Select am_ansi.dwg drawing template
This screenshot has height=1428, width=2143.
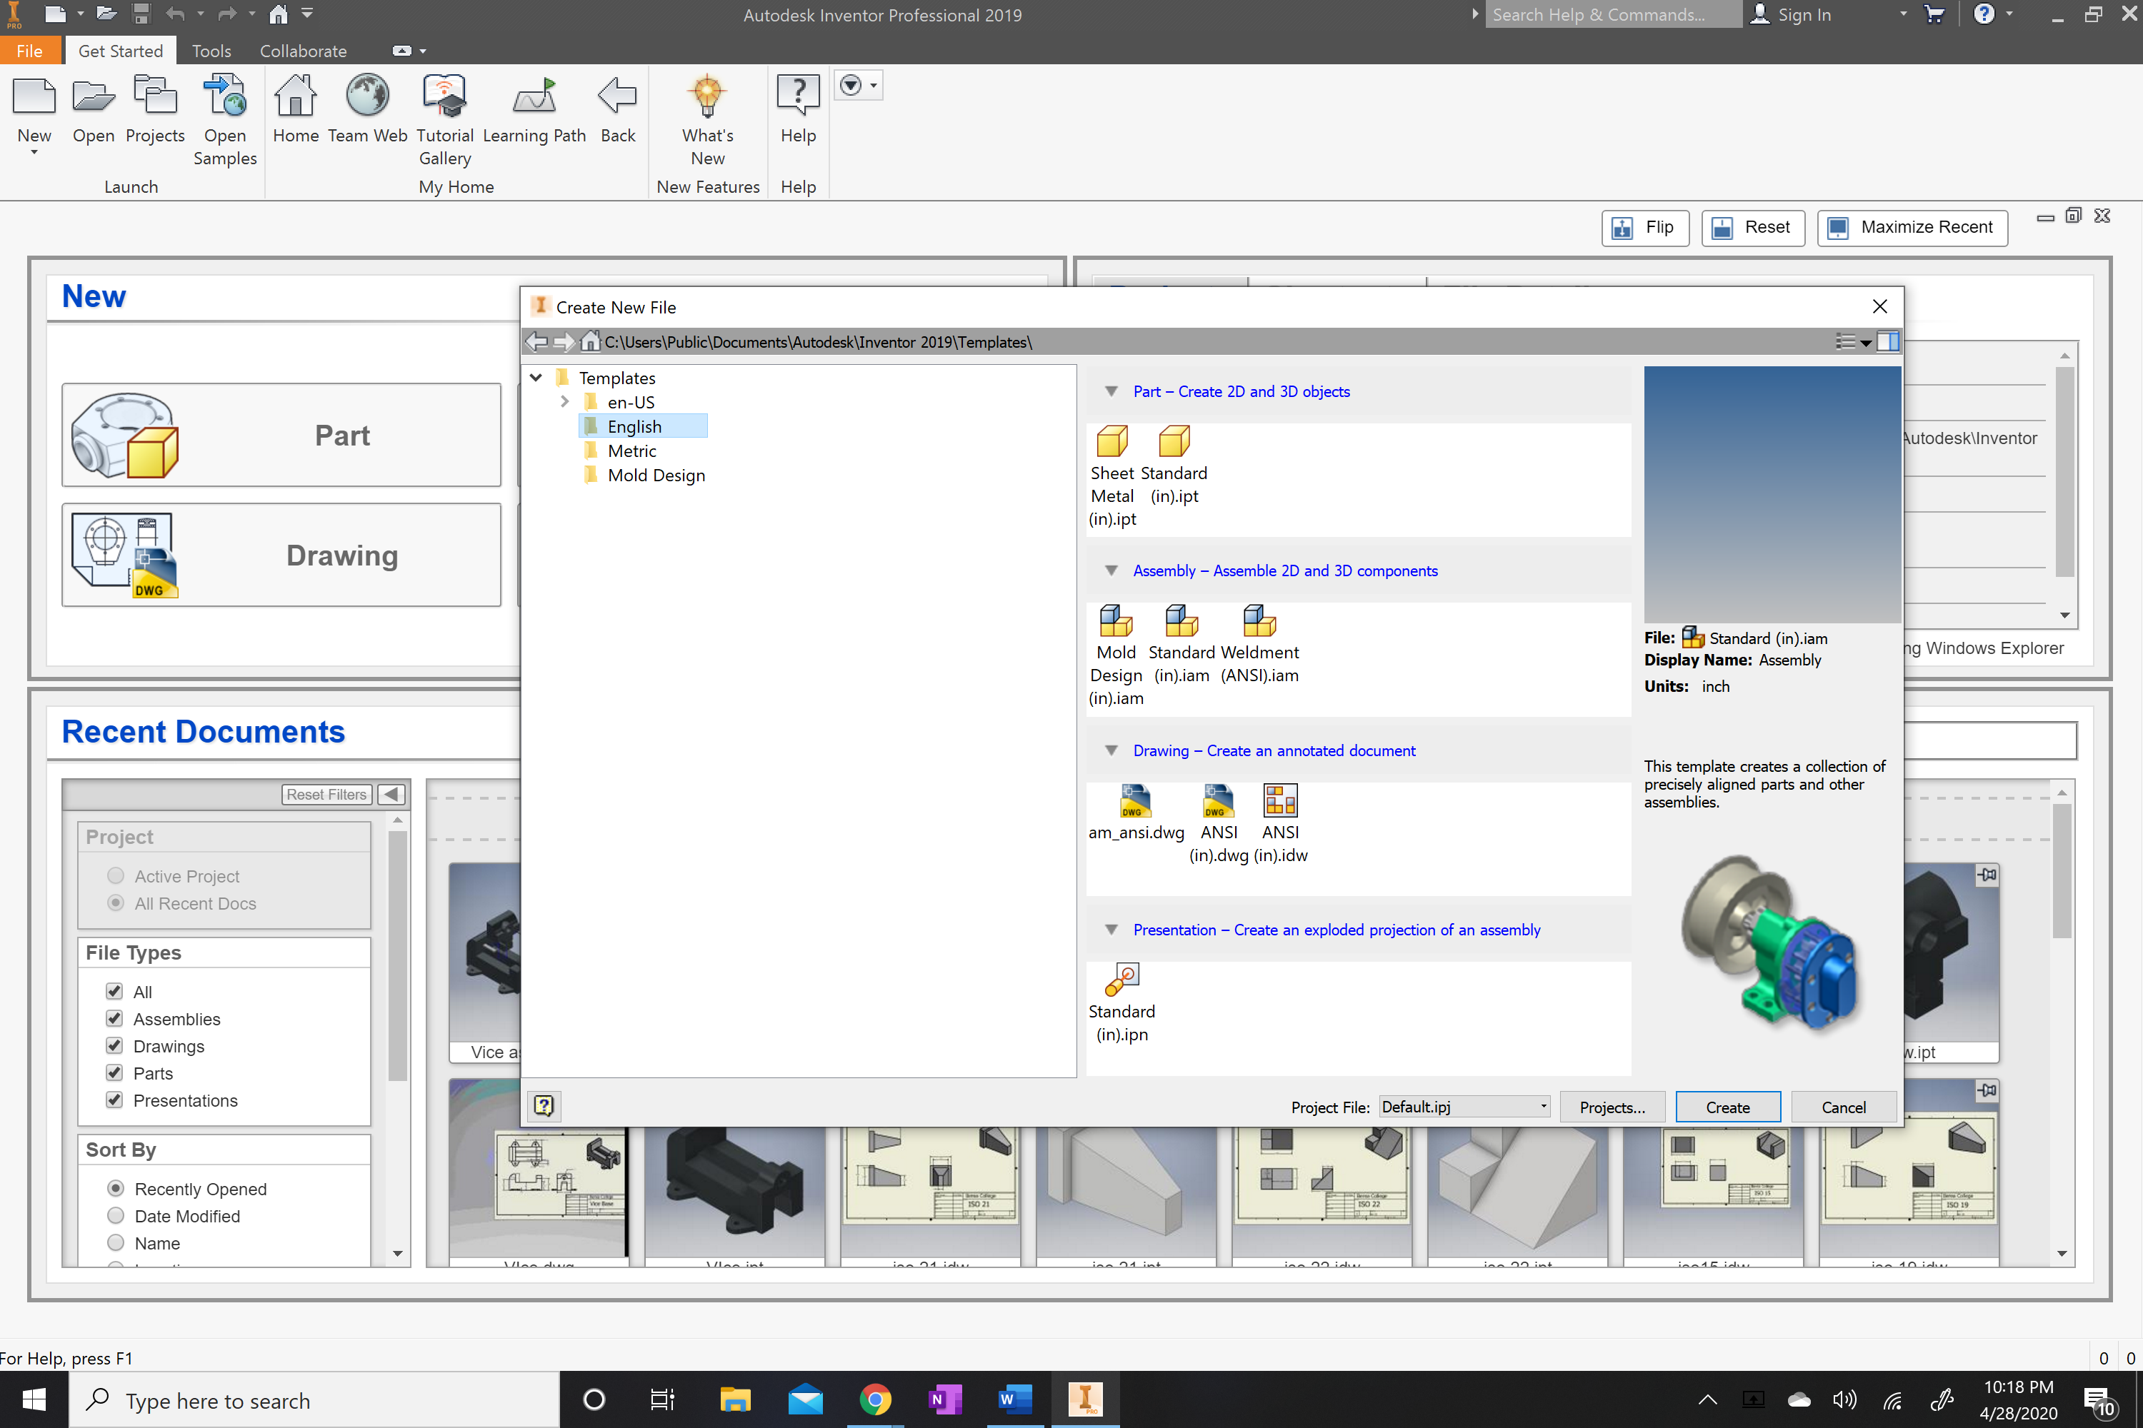tap(1135, 813)
